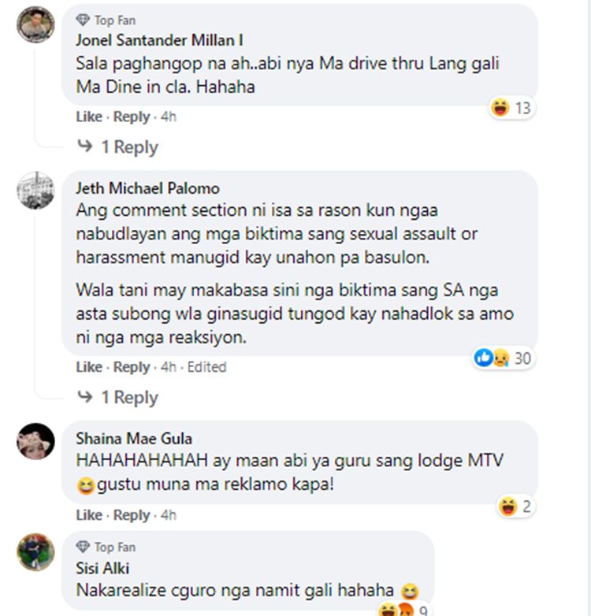Click reply arrow icon under Jonel's comment
This screenshot has height=616, width=591.
(x=85, y=147)
